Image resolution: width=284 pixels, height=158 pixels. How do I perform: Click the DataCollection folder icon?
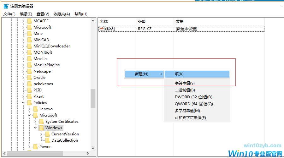click(47, 140)
